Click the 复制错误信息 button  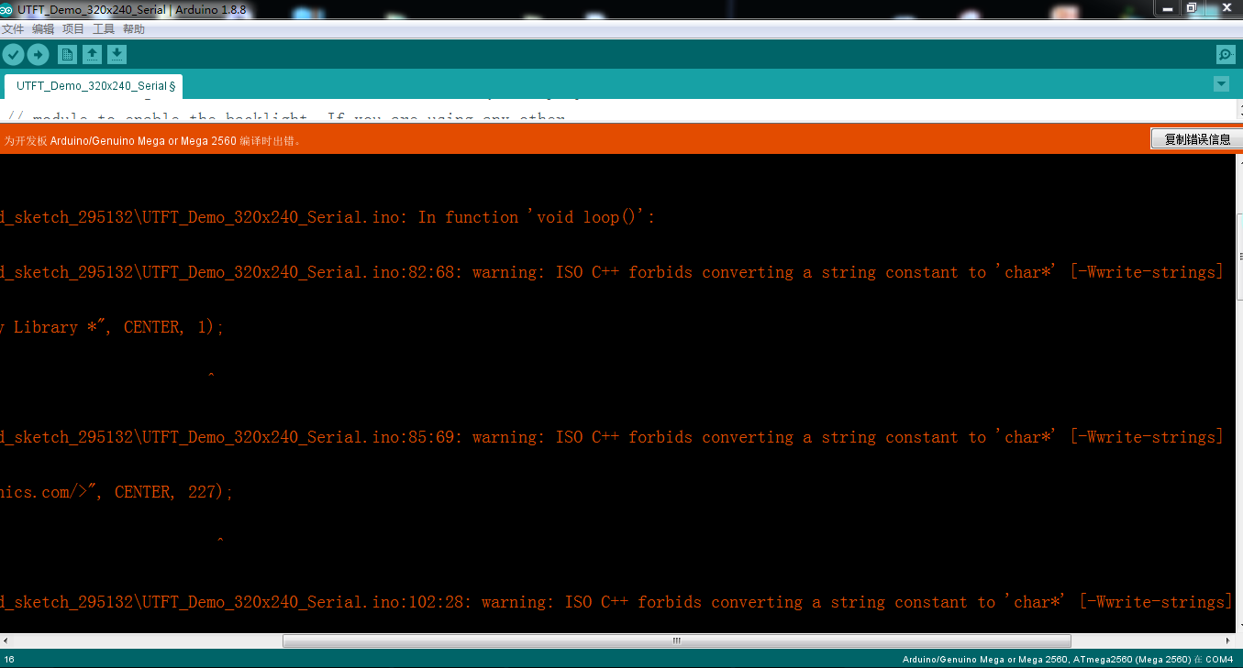tap(1197, 139)
